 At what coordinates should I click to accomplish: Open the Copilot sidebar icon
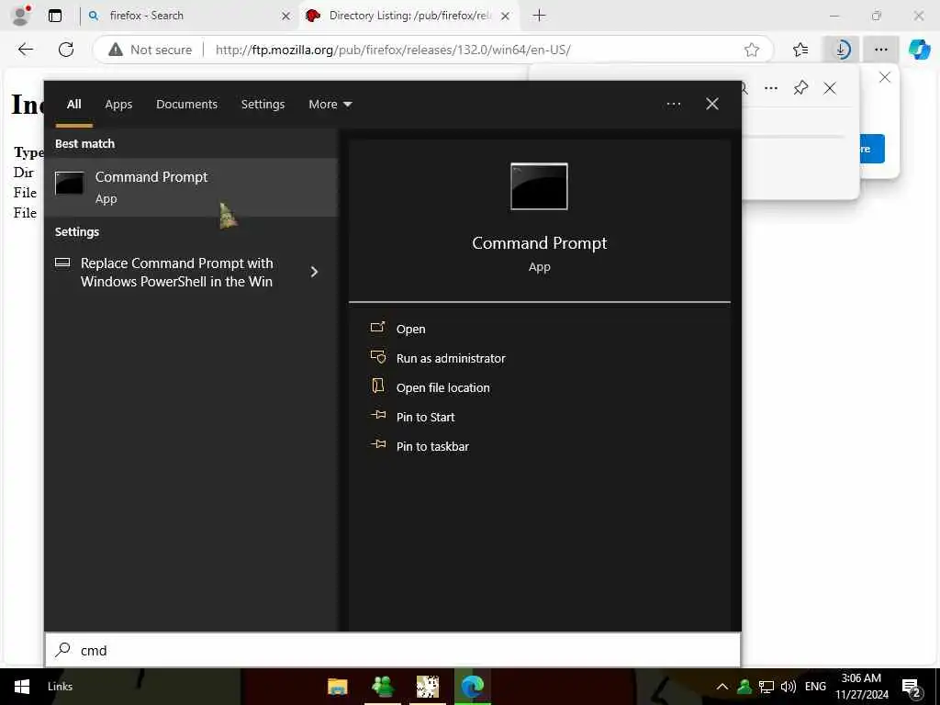pos(919,50)
